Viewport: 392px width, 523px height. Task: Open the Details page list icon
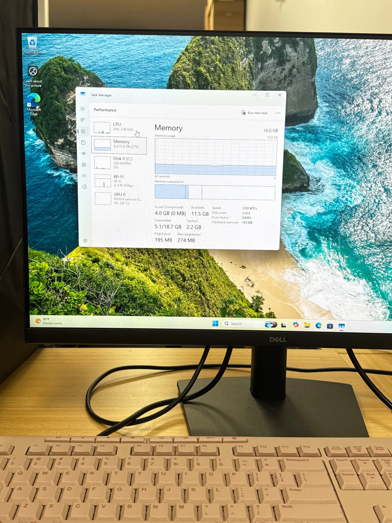(x=84, y=176)
